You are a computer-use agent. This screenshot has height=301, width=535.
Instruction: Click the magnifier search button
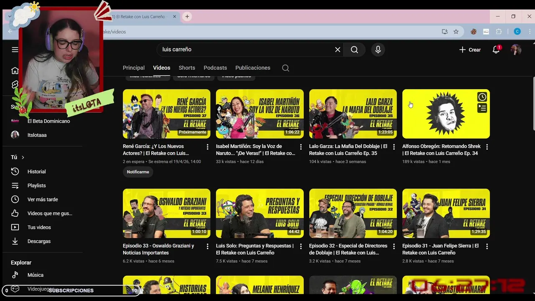coord(354,50)
